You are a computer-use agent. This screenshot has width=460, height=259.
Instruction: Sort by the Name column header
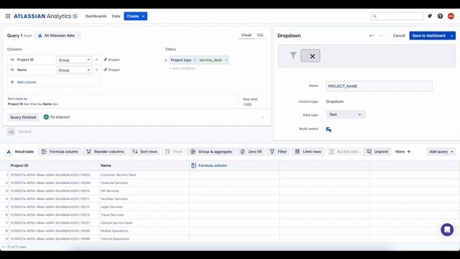click(x=106, y=165)
